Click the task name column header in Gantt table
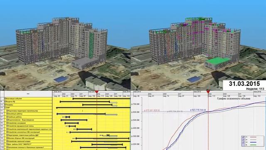The image size is (266, 150). pyautogui.click(x=28, y=94)
